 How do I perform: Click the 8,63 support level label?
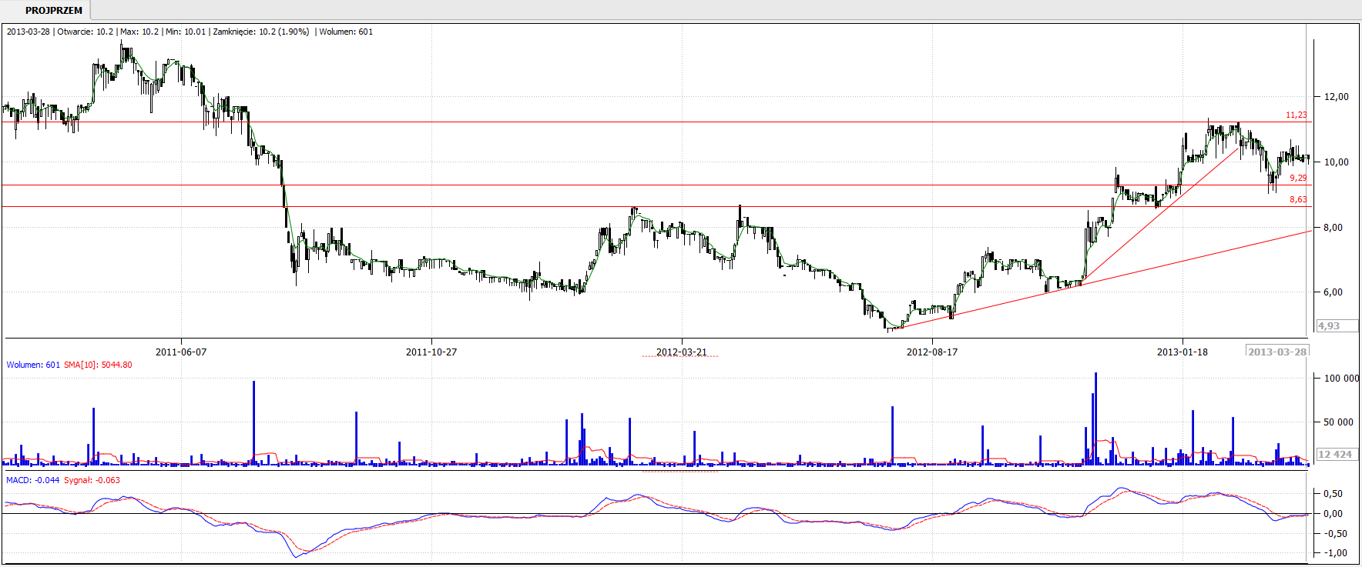pos(1298,199)
